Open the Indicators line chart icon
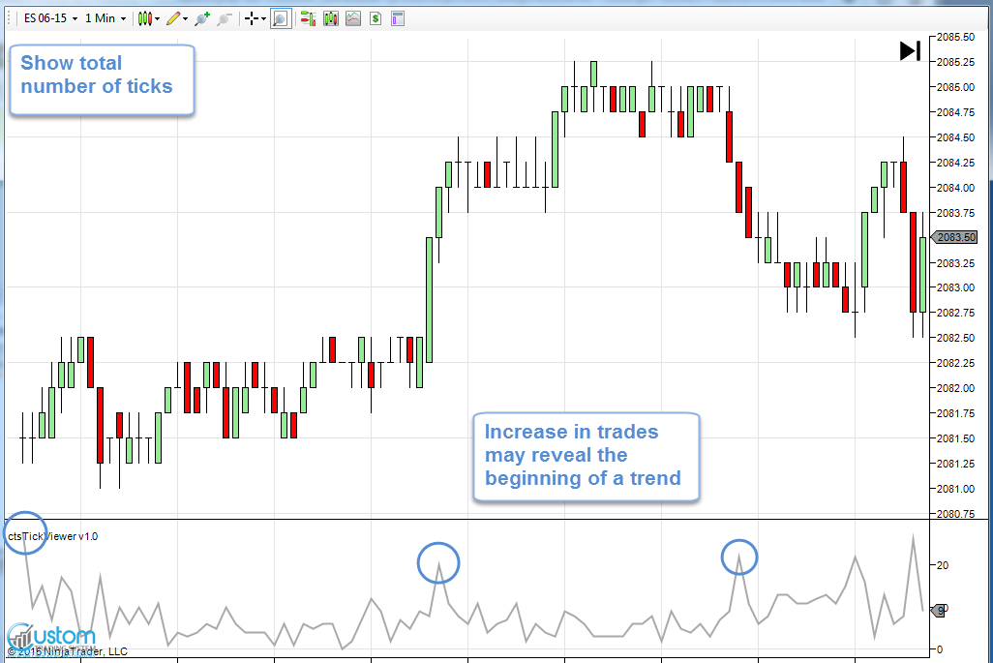Viewport: 993px width, 663px height. click(353, 18)
